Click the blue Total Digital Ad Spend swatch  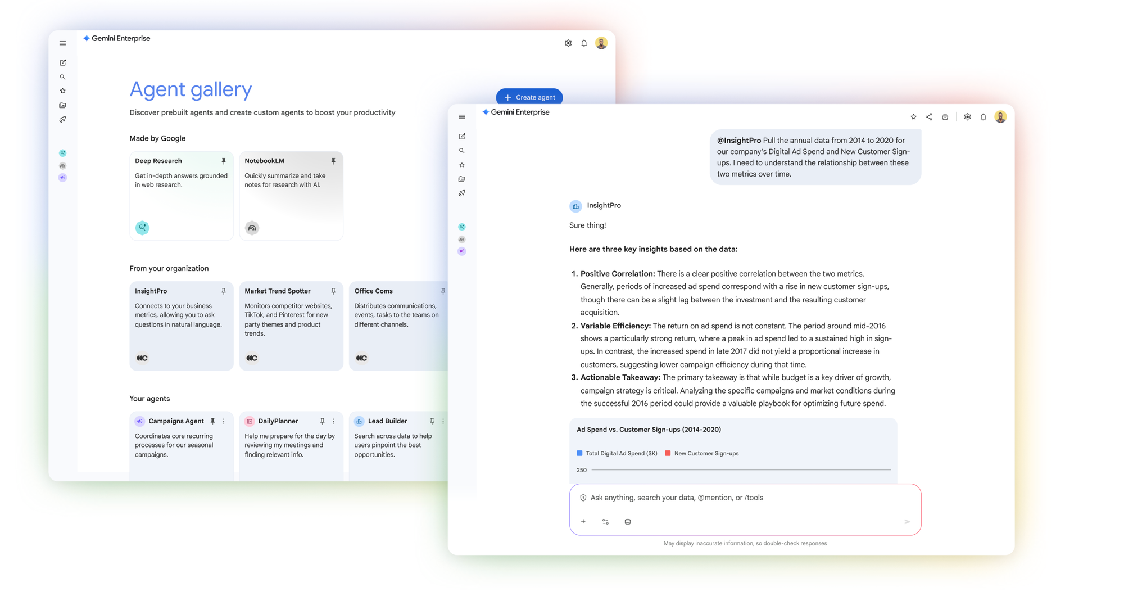(579, 453)
